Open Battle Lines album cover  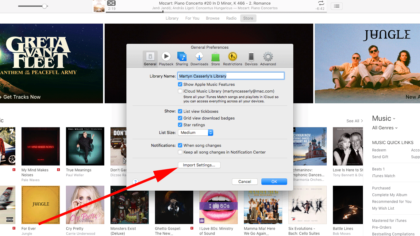[x=348, y=205]
